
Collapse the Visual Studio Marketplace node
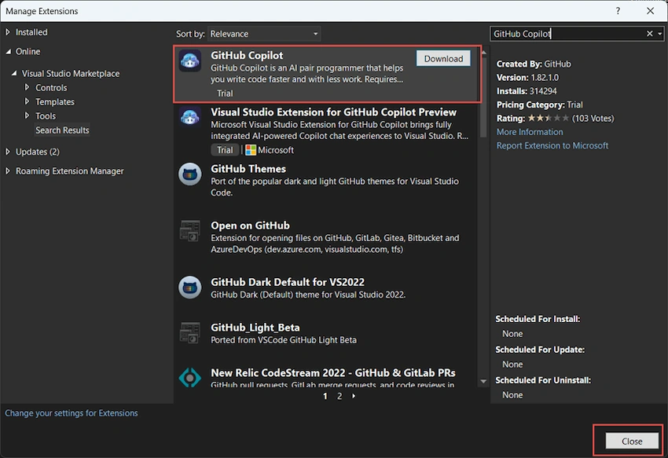click(x=14, y=73)
